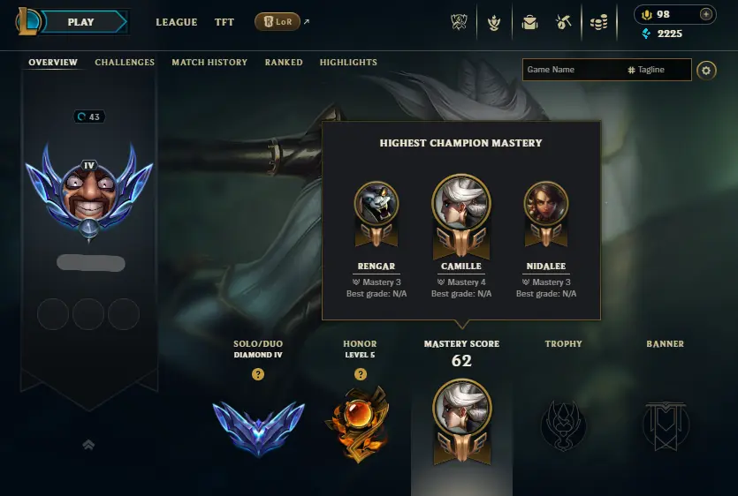The width and height of the screenshot is (738, 496).
Task: Click the League of Legends logo icon
Action: point(28,22)
